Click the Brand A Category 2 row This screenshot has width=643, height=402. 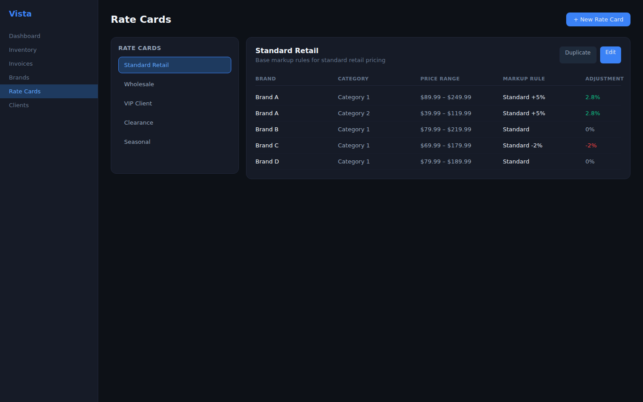(x=402, y=113)
